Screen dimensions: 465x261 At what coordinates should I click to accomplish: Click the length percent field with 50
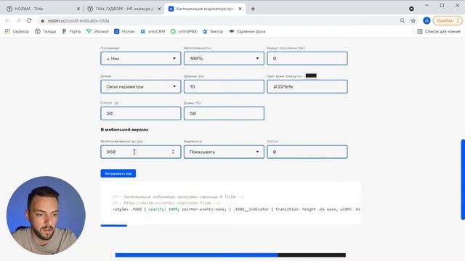(x=224, y=113)
